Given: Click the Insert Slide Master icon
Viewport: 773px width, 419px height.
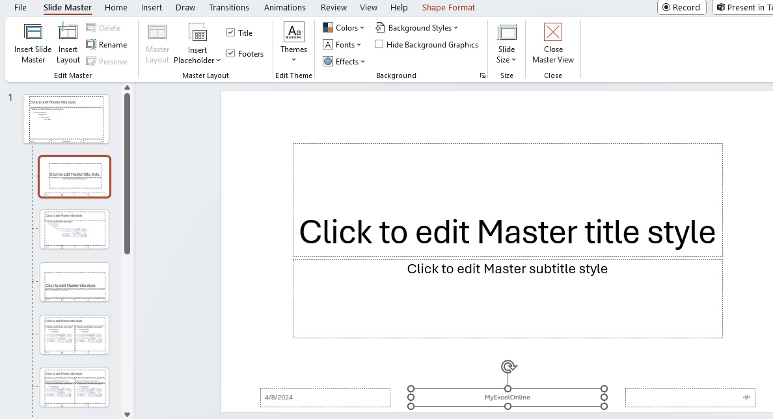Looking at the screenshot, I should tap(33, 32).
